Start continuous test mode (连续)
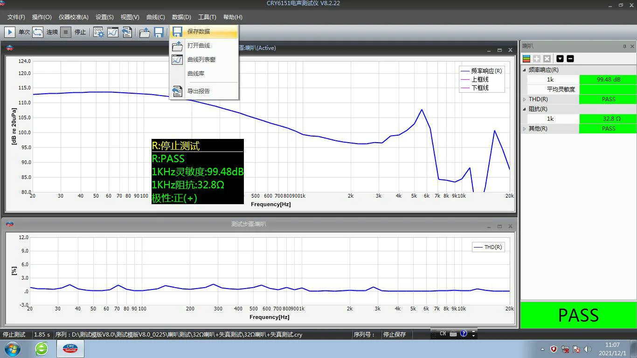This screenshot has width=637, height=358. pos(38,32)
